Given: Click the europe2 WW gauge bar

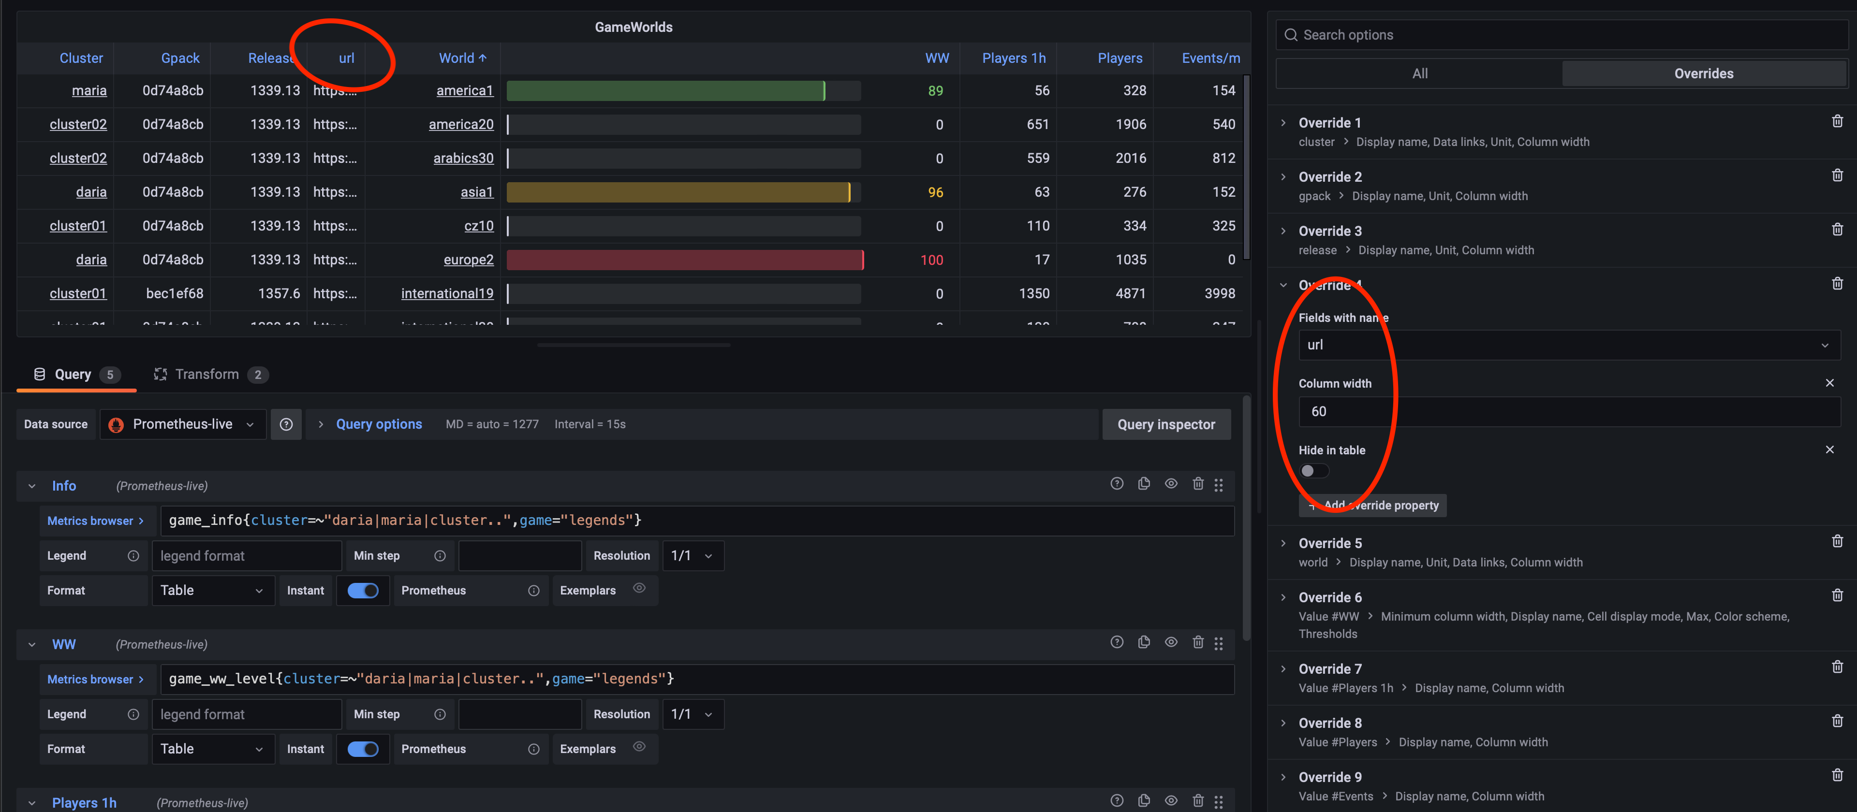Looking at the screenshot, I should [684, 260].
